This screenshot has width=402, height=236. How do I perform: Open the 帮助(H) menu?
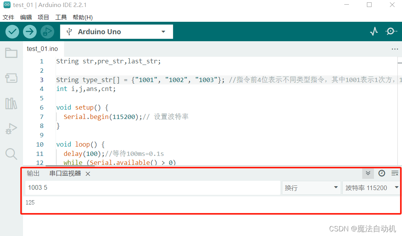click(83, 17)
